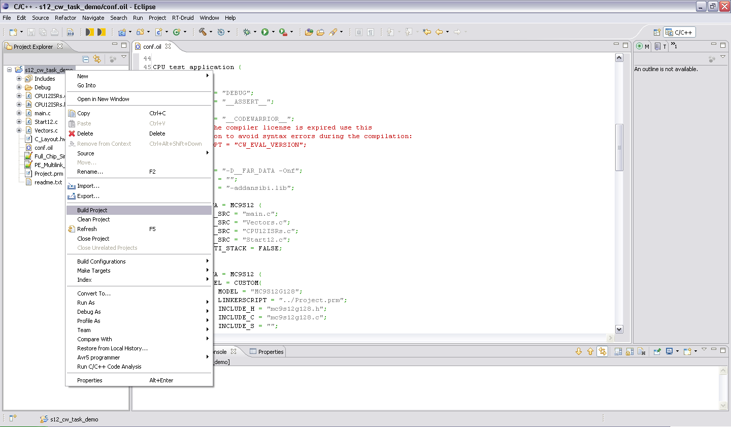Open the Build Configurations submenu
The image size is (731, 427).
[x=139, y=261]
